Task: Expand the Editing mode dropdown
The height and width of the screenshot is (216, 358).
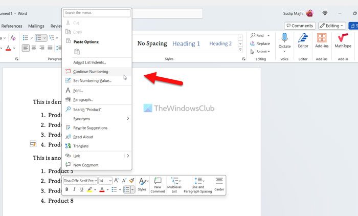Action: pos(342,26)
